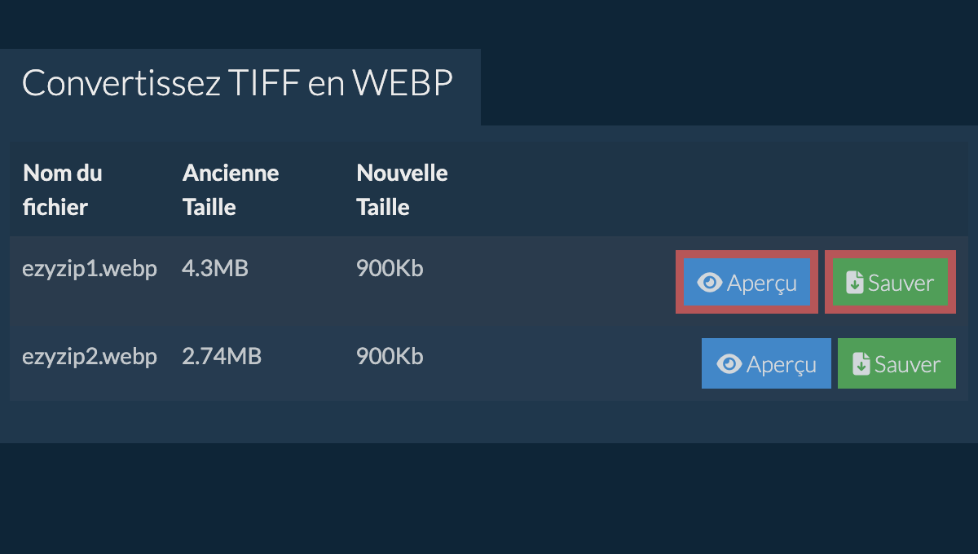Select the ezyzip1.webp file name
The image size is (978, 554).
click(90, 269)
